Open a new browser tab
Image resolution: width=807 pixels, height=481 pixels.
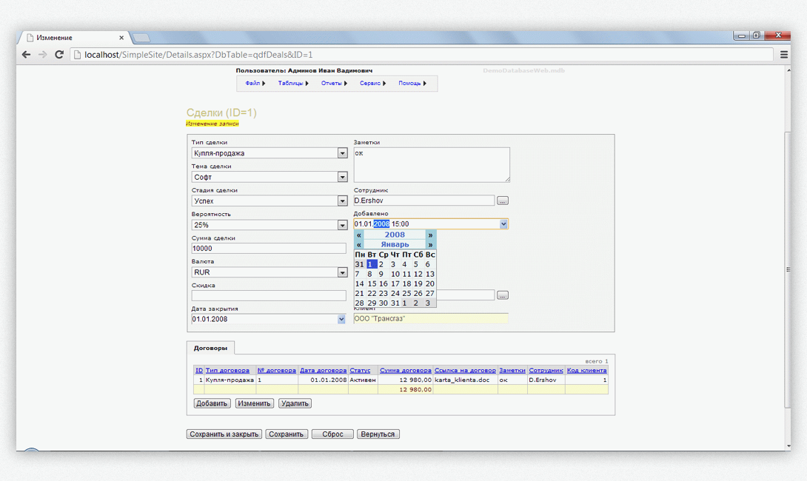pos(141,38)
